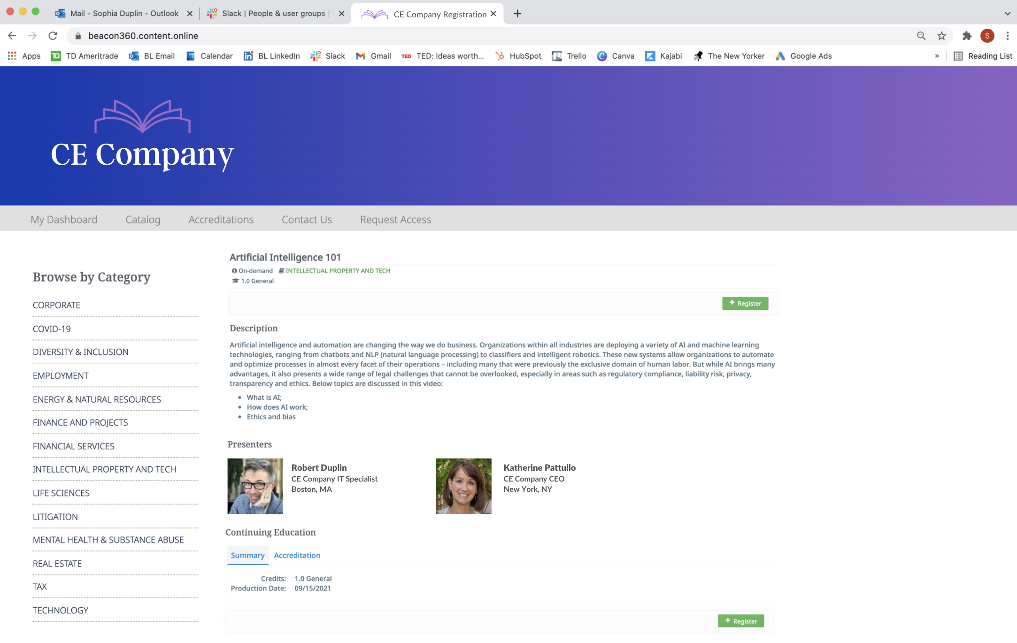Open Kajabi bookmark

click(663, 56)
